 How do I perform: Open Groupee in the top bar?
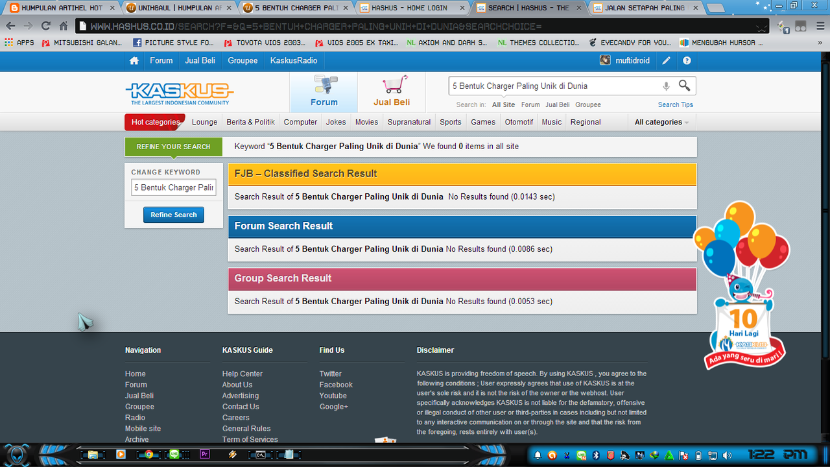coord(243,60)
